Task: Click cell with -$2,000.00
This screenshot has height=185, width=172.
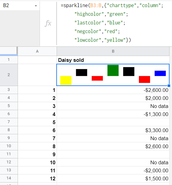Action: pos(113,170)
